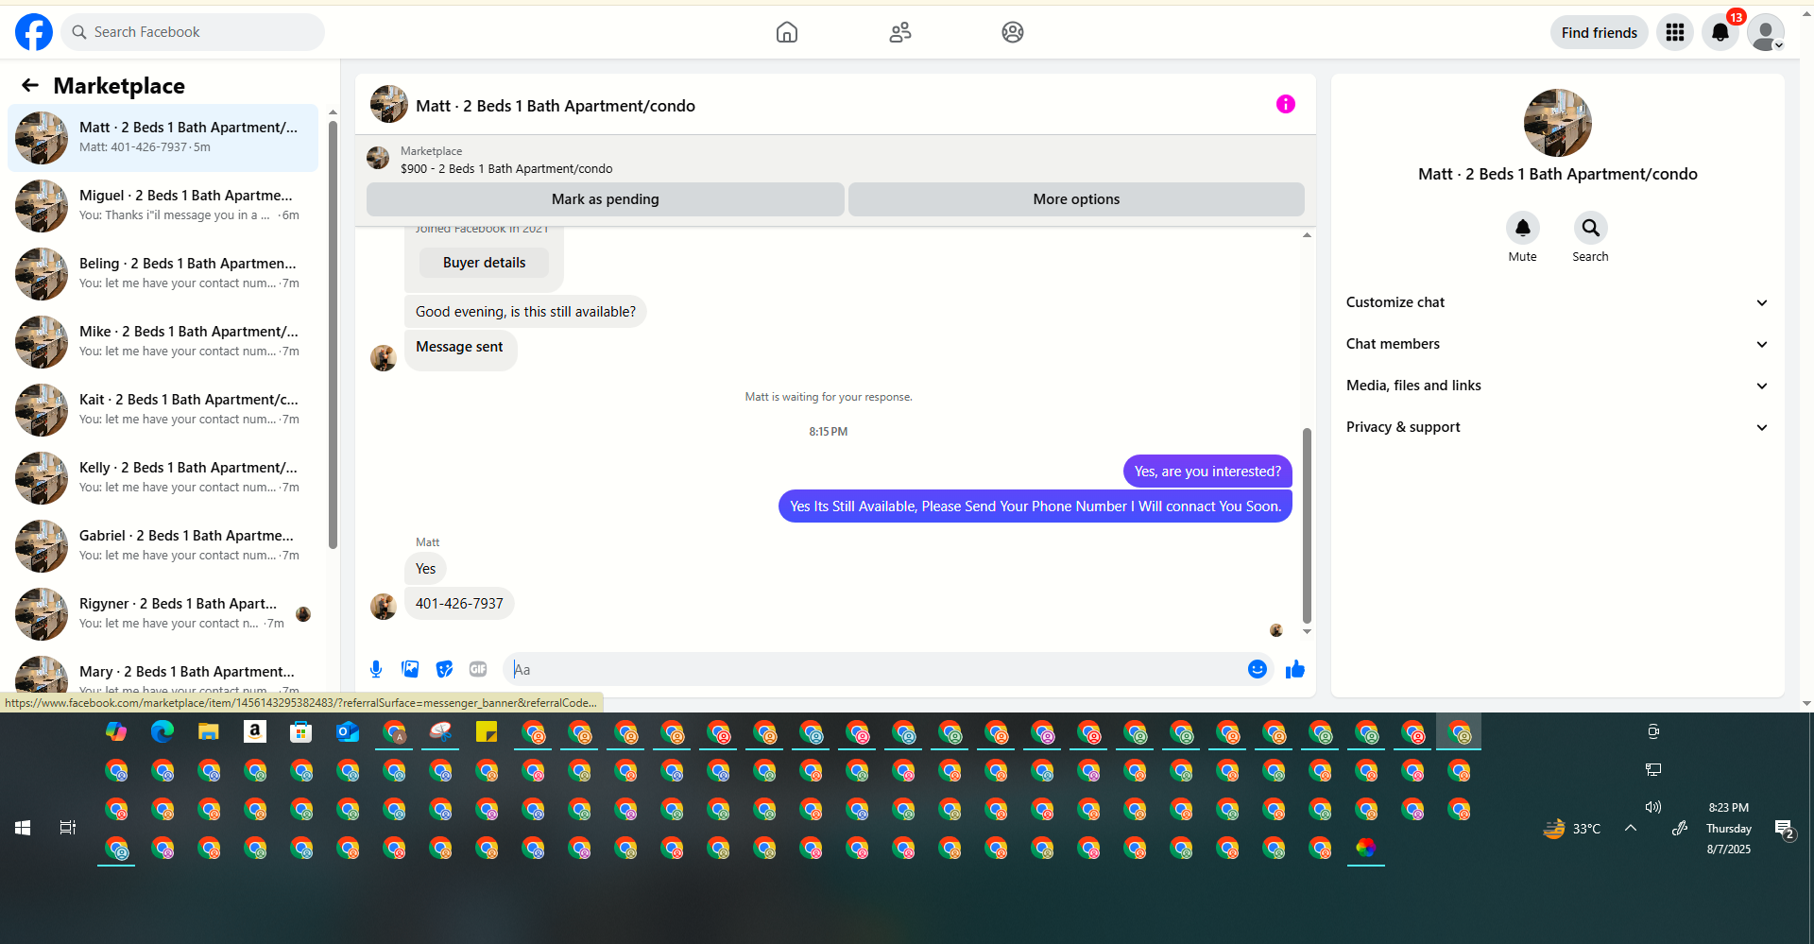Screen dimensions: 1814x944
Task: Attach a file with the photo icon
Action: coord(410,669)
